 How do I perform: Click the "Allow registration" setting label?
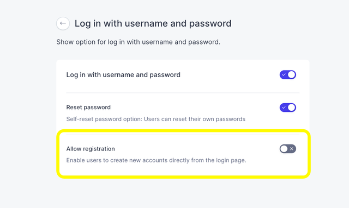click(91, 149)
